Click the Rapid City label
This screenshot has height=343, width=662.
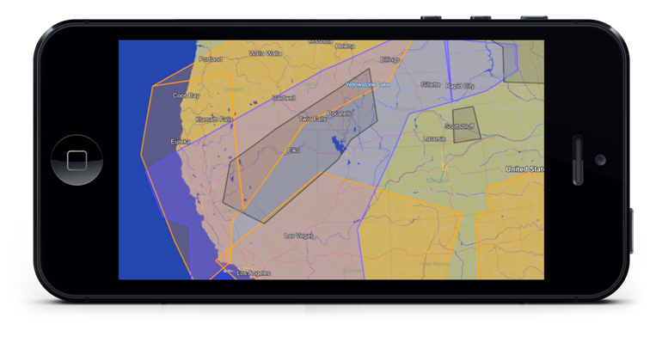coord(460,86)
